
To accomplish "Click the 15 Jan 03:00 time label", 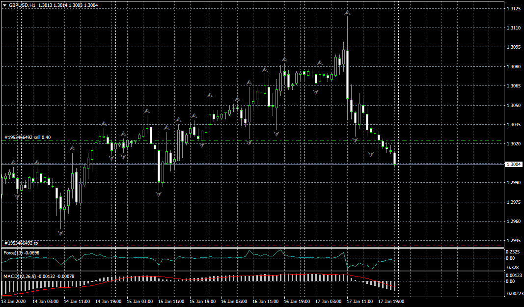I will point(139,302).
